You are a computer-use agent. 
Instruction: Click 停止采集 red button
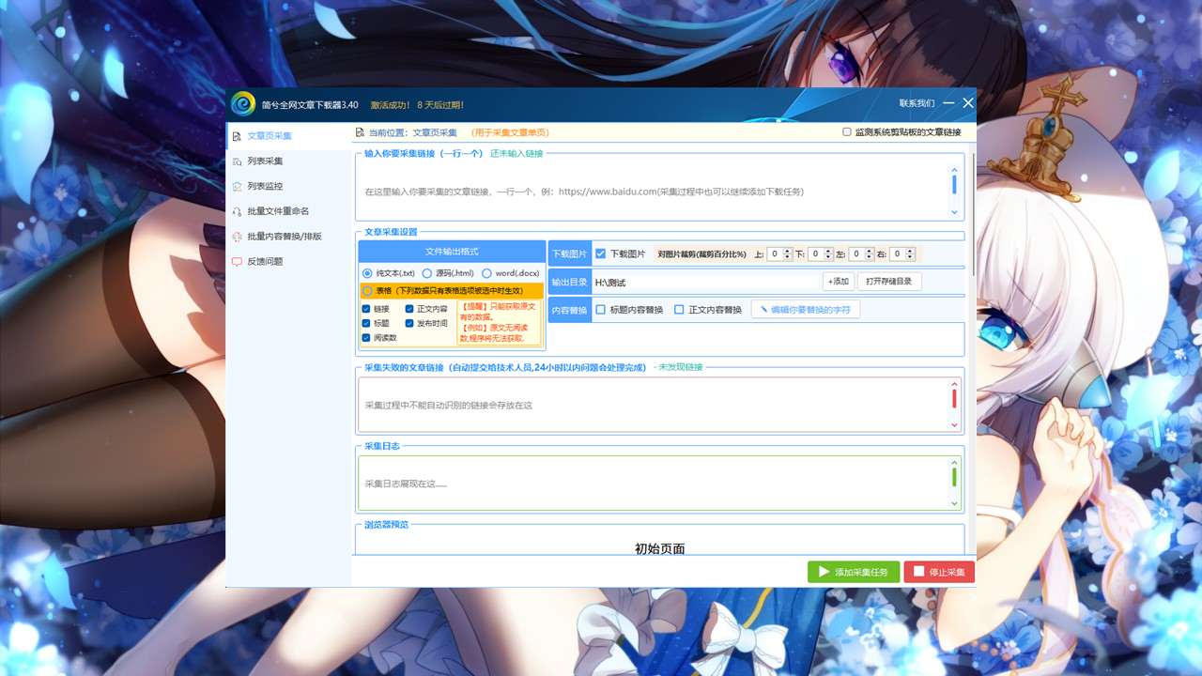tap(939, 572)
